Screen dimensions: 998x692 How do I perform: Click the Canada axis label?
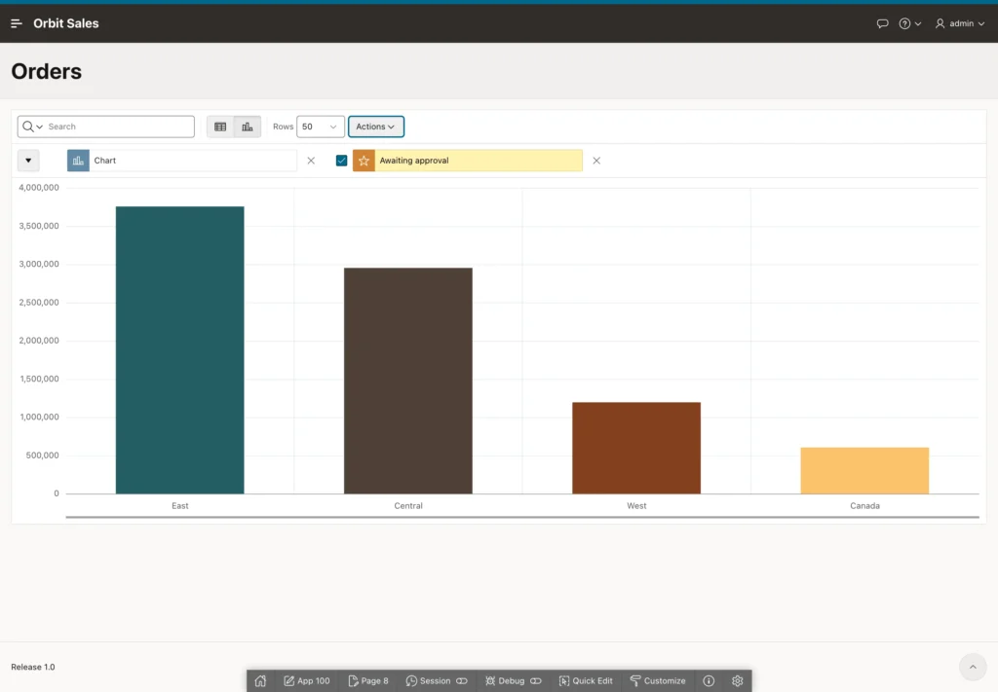pyautogui.click(x=864, y=506)
